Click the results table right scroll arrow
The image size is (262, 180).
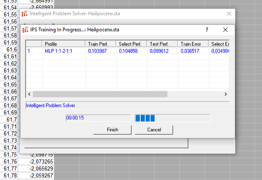(x=225, y=94)
